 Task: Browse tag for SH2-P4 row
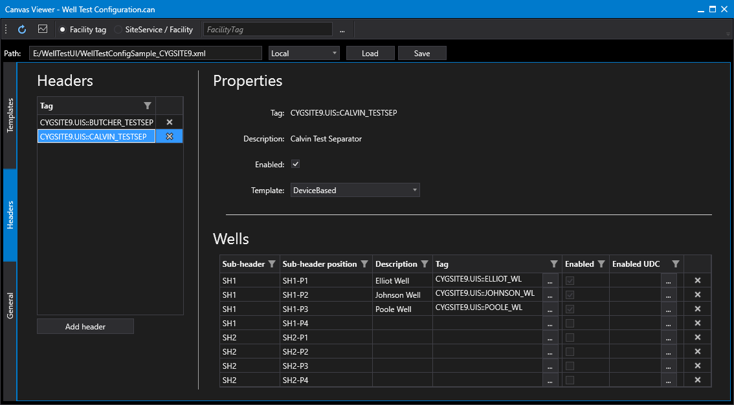(x=550, y=380)
